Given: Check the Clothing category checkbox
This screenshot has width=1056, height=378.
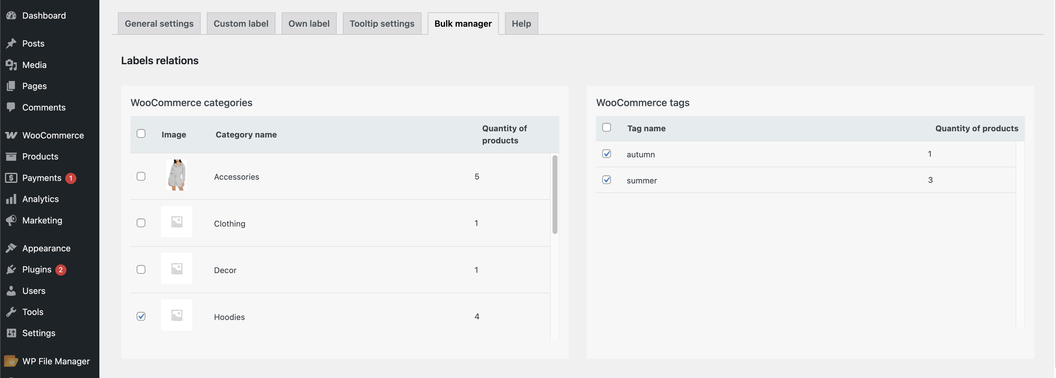Looking at the screenshot, I should click(x=141, y=223).
